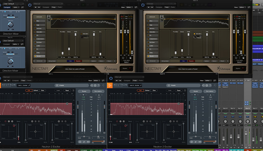Click 'Click Here to Load a Preset' in Verb L Nectar
263x151 pixels.
[x=75, y=69]
